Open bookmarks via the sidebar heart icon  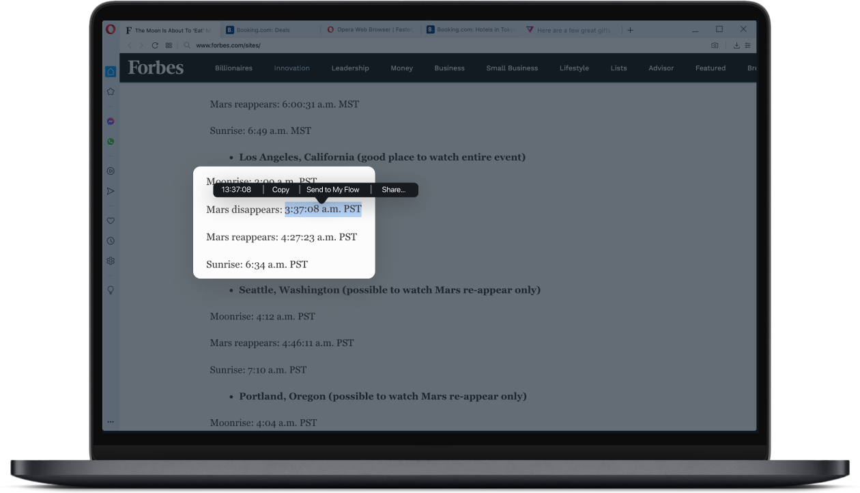tap(111, 221)
